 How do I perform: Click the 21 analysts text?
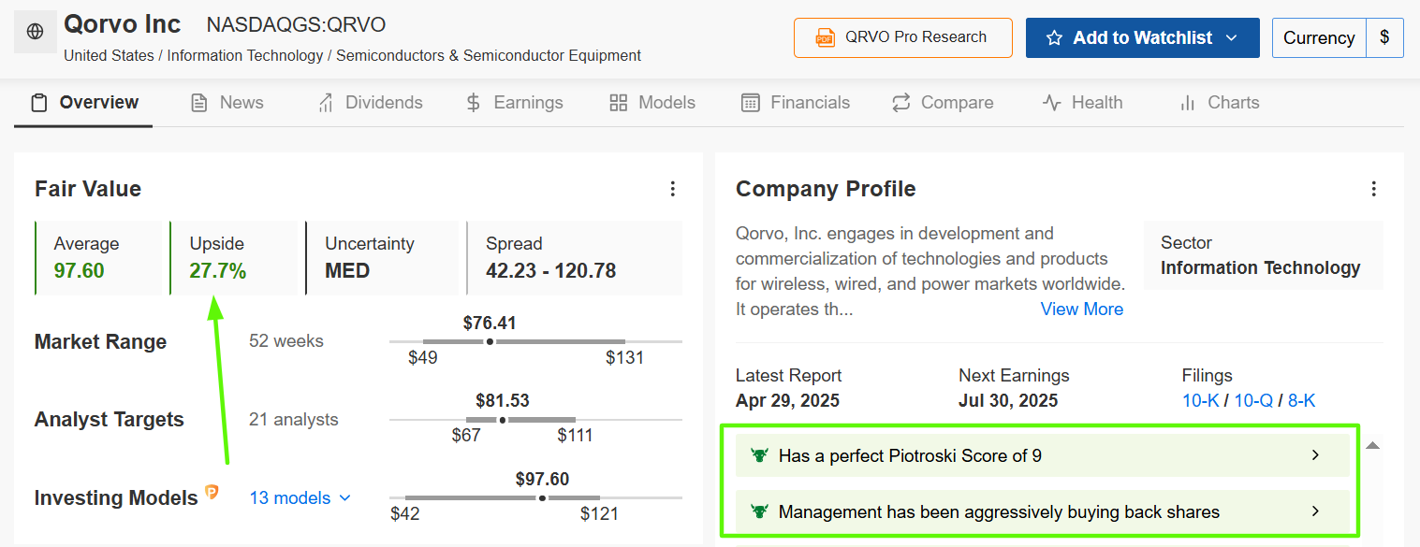[294, 420]
